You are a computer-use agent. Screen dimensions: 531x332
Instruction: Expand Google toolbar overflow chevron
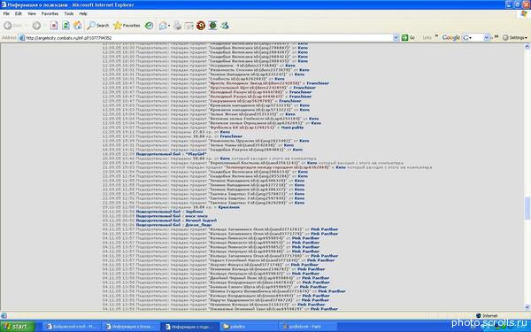(x=496, y=36)
